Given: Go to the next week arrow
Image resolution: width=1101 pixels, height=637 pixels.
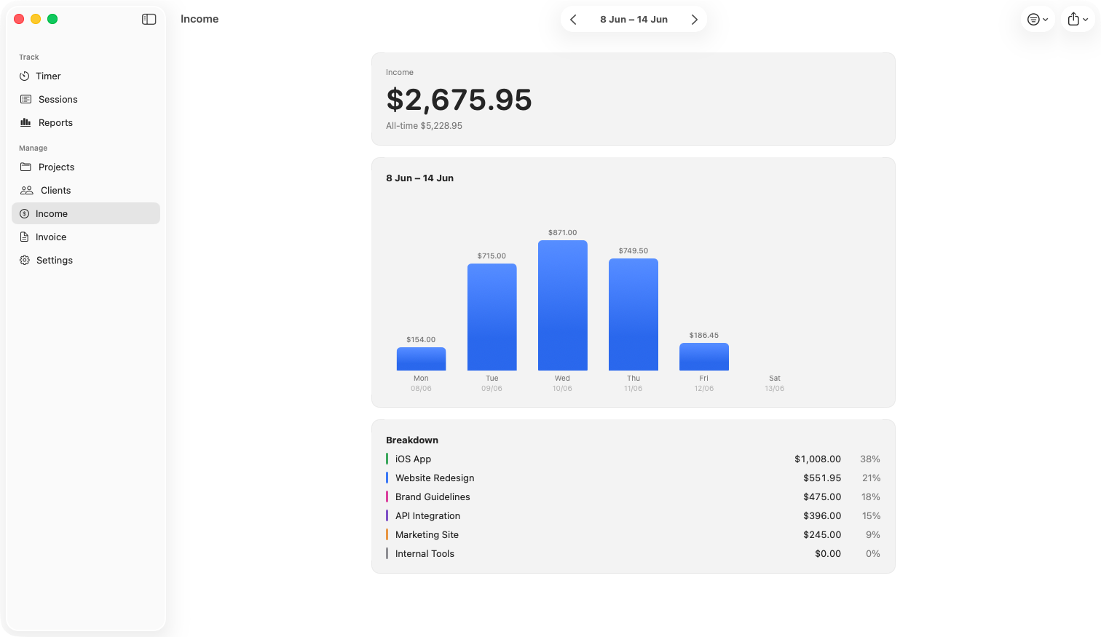Looking at the screenshot, I should pos(695,20).
